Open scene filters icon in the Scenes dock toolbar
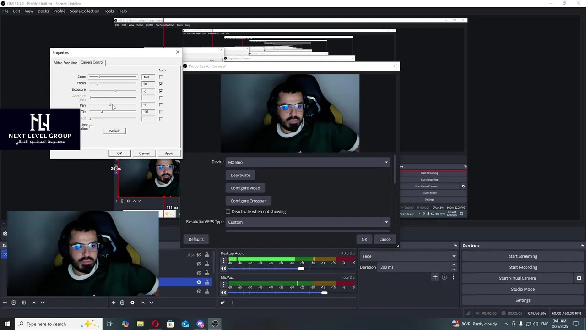The height and width of the screenshot is (330, 586). tap(24, 302)
